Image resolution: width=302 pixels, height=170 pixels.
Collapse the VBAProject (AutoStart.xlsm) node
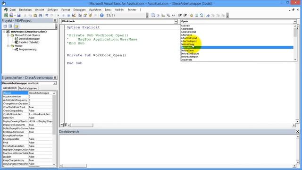coord(4,32)
